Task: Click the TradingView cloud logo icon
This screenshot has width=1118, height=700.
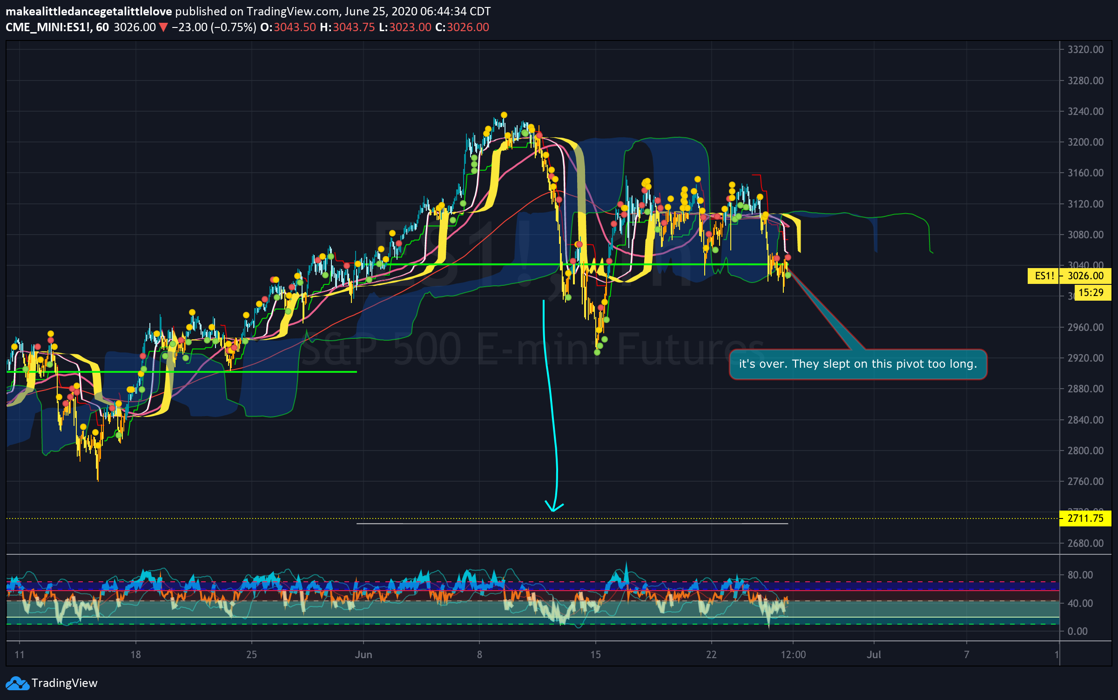Action: 17,683
